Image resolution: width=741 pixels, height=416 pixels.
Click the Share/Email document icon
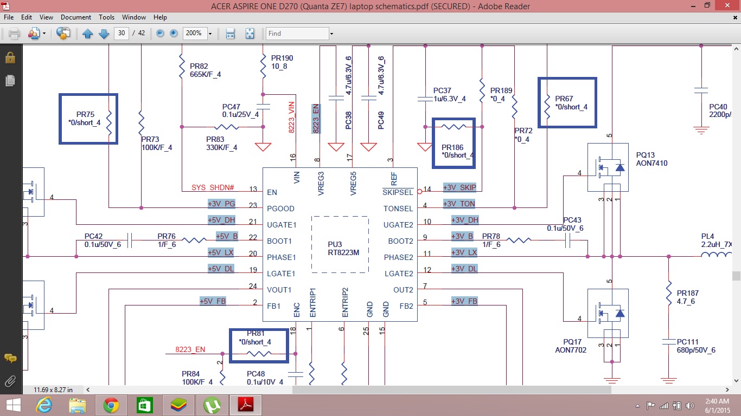(34, 34)
